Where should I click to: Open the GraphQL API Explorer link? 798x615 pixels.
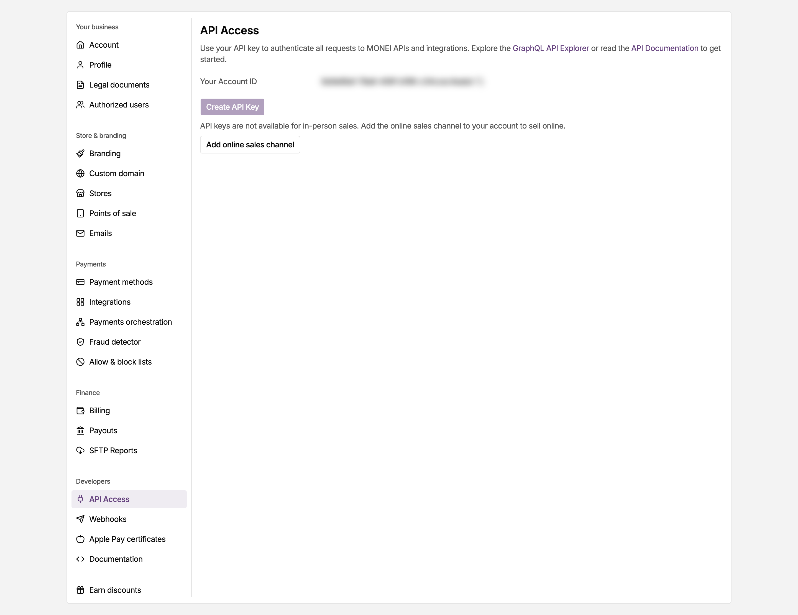pyautogui.click(x=551, y=48)
